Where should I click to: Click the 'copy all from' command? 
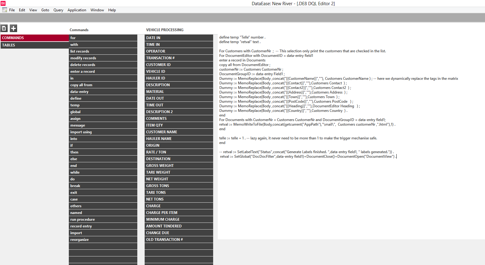tap(103, 85)
